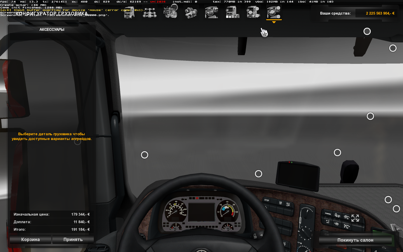403x252 pixels.
Task: Open the Корзина cart button
Action: point(31,240)
